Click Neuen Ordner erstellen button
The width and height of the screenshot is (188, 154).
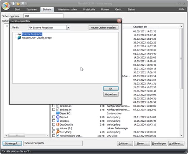(103, 28)
